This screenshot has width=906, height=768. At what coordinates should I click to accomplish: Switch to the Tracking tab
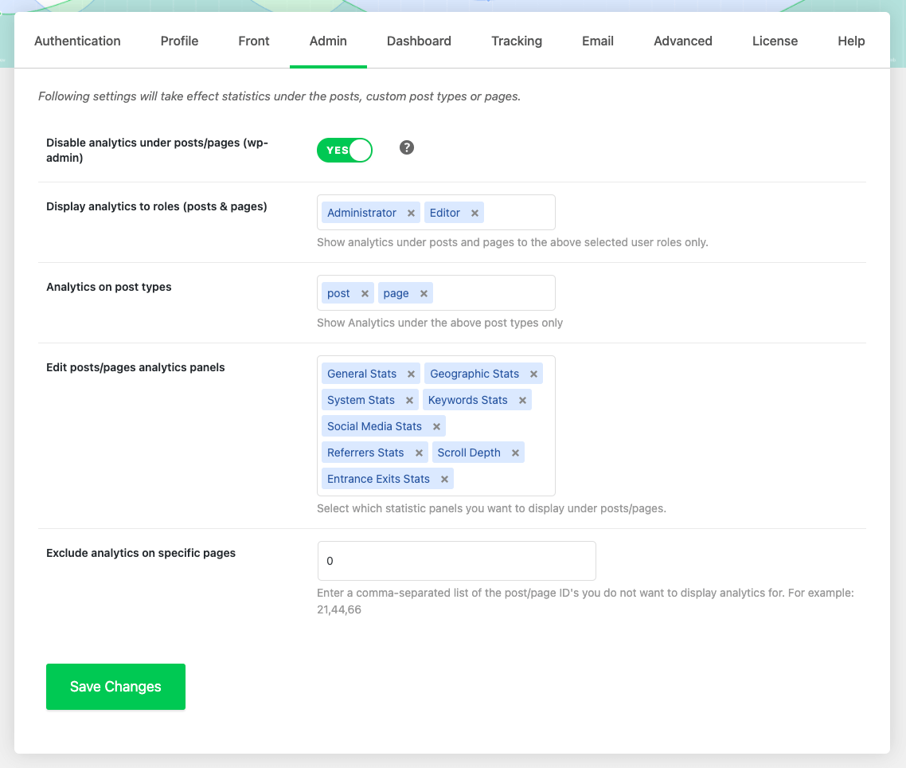pos(517,41)
